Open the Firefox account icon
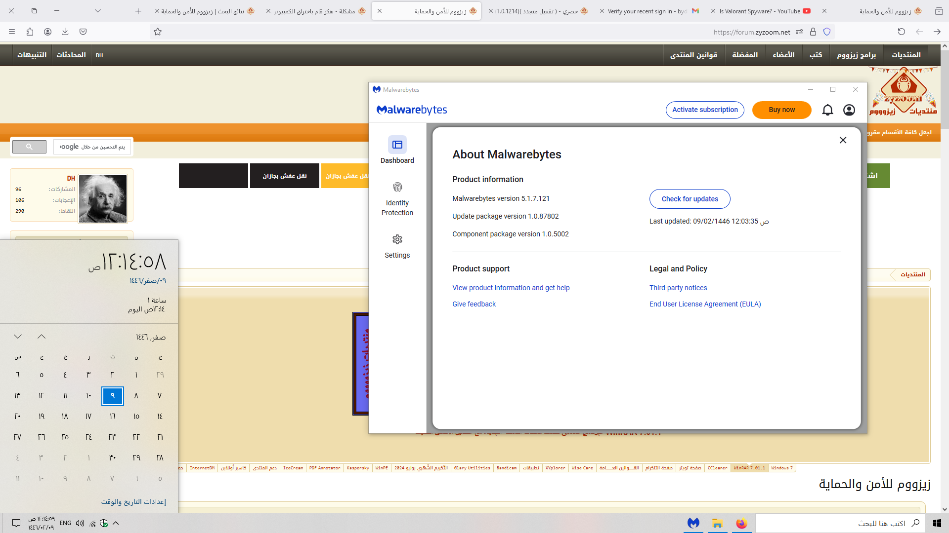Viewport: 949px width, 533px height. (x=47, y=32)
